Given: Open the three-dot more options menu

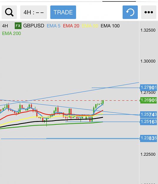Looking at the screenshot, I should point(149,12).
